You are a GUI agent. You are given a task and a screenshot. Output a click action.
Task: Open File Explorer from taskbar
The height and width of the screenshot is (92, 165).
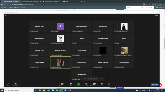pos(40,90)
